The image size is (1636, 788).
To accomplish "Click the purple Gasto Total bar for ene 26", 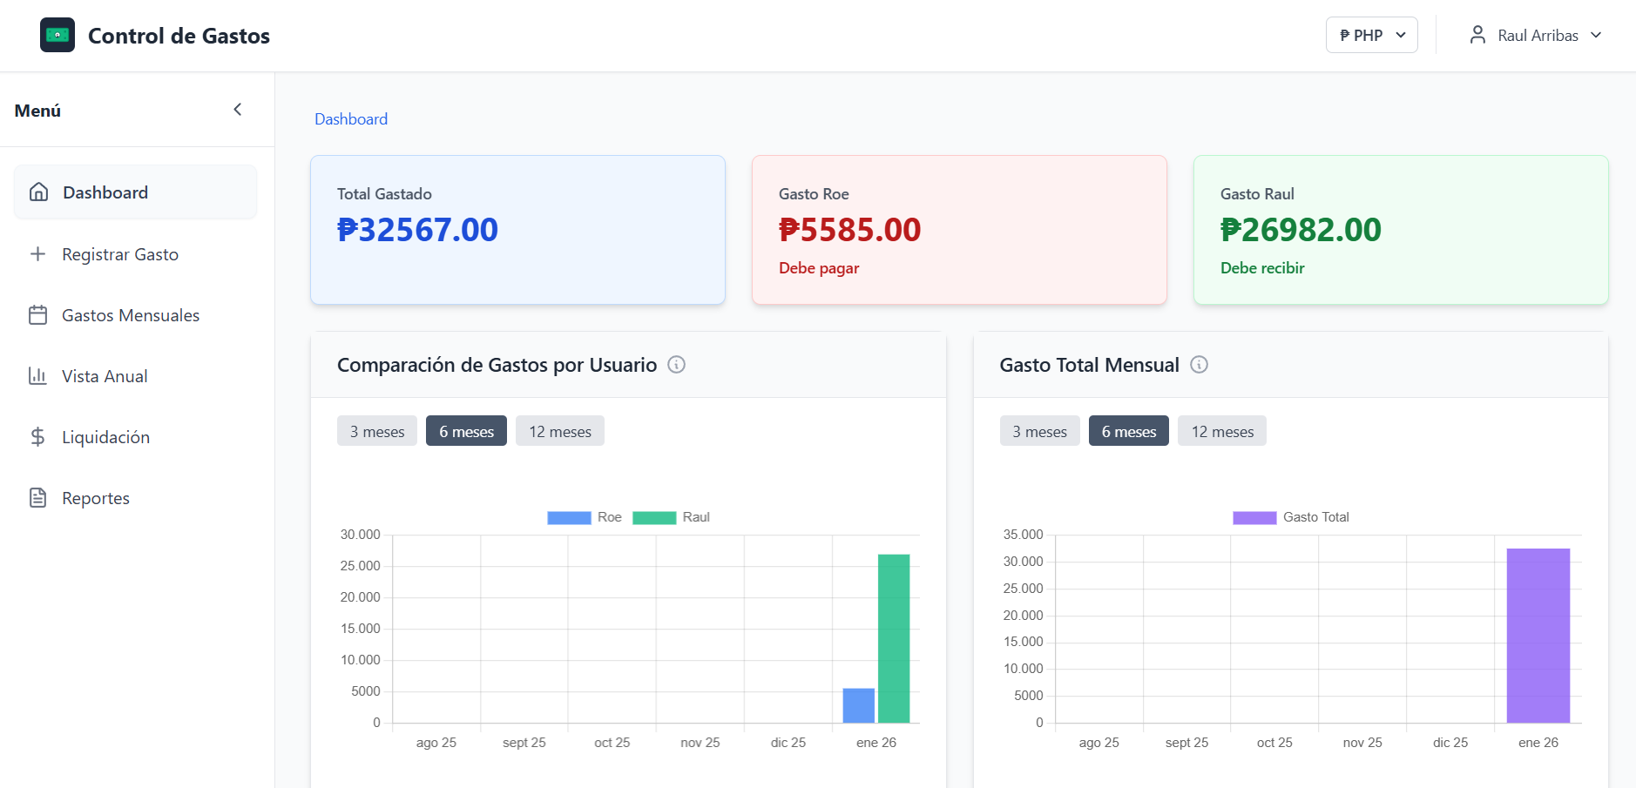I will (x=1538, y=636).
